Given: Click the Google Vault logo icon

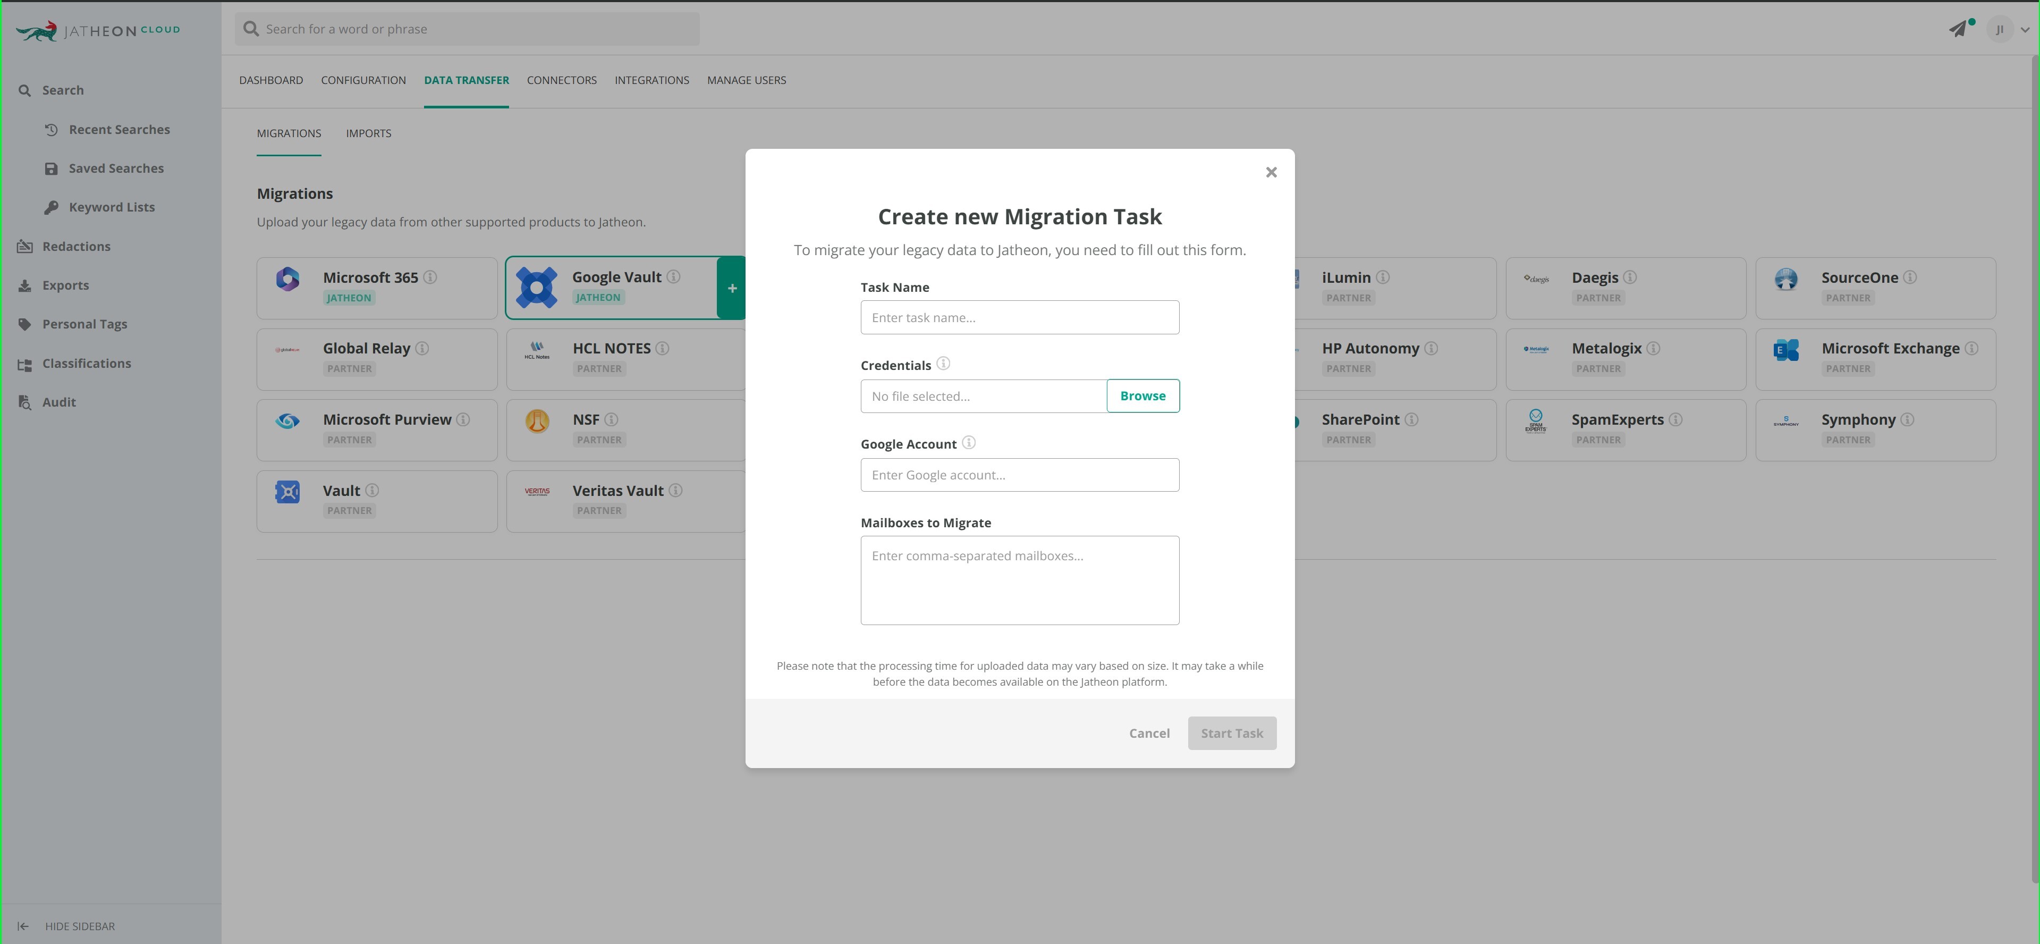Looking at the screenshot, I should point(536,288).
